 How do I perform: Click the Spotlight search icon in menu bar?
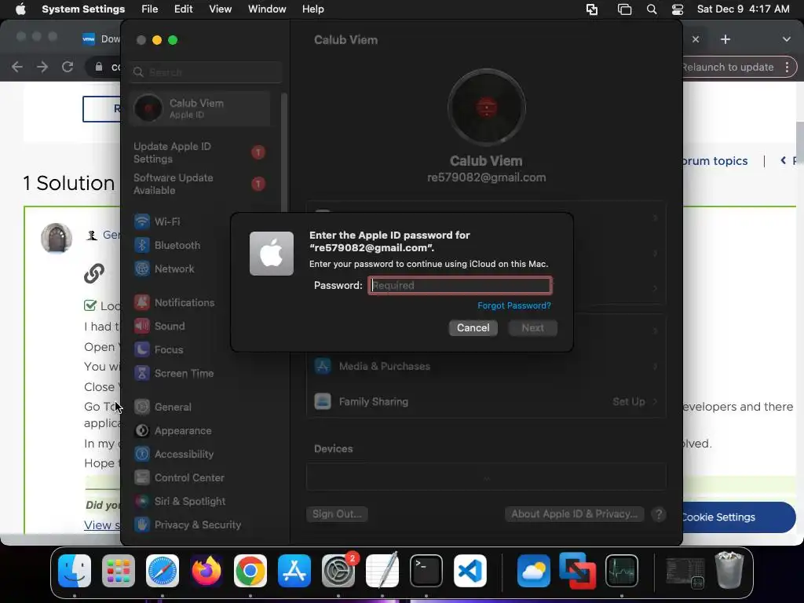[x=651, y=9]
